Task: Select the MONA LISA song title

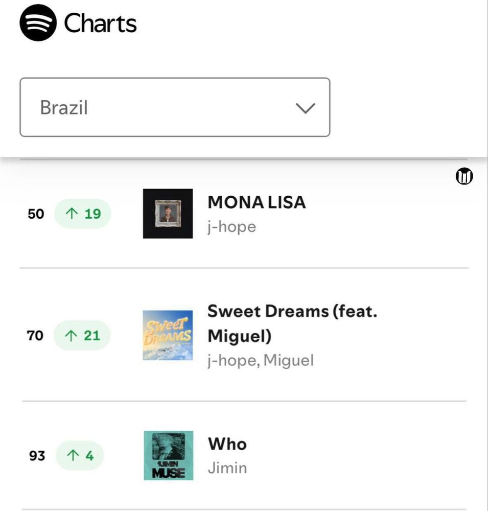Action: 257,202
